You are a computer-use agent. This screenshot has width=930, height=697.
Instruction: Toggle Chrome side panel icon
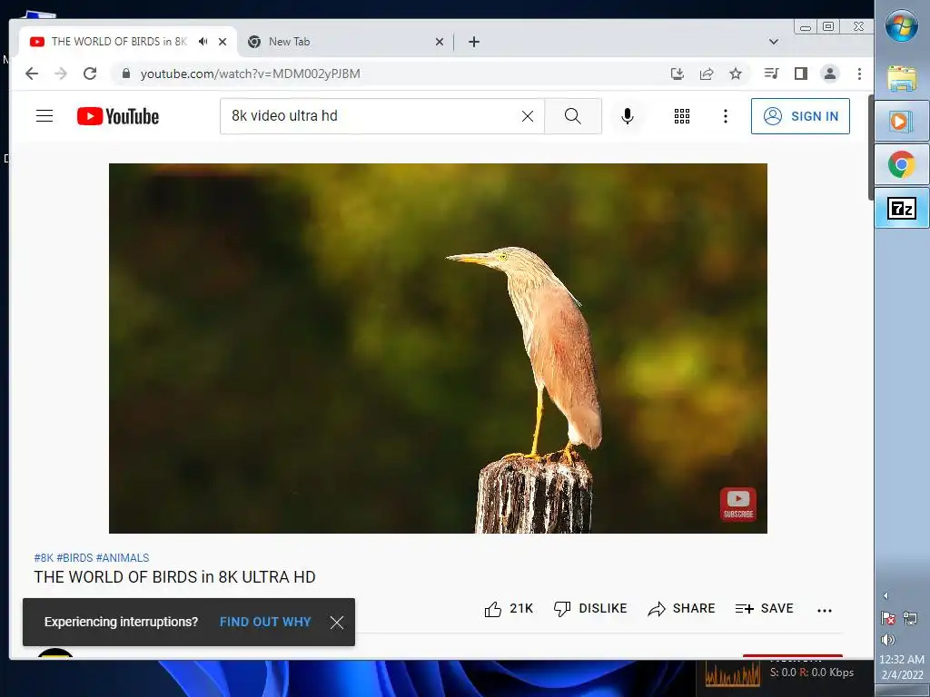click(801, 74)
